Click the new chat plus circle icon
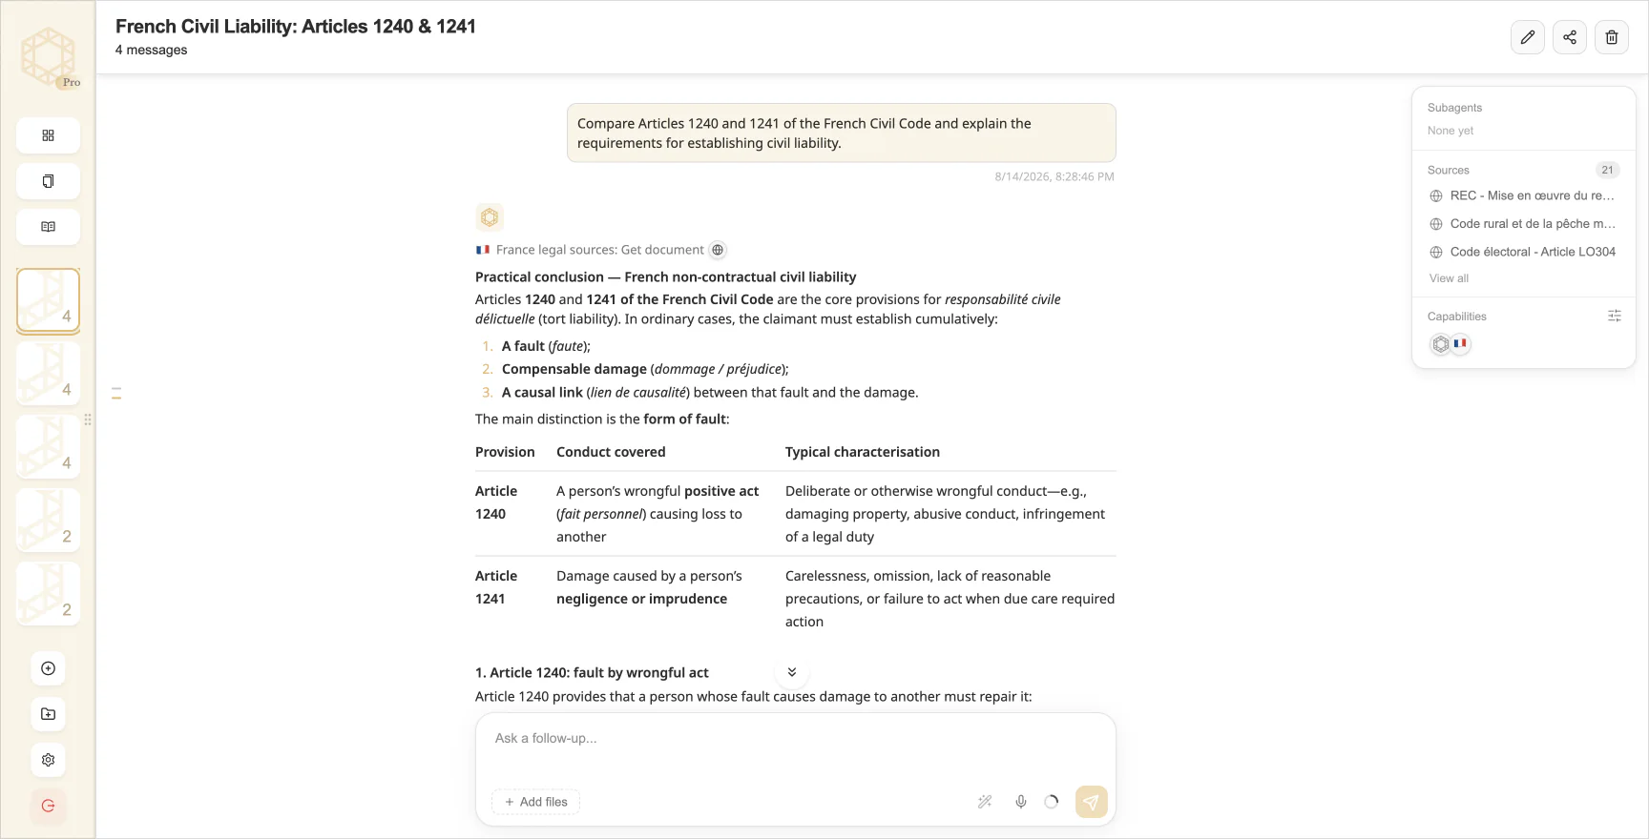 [48, 668]
